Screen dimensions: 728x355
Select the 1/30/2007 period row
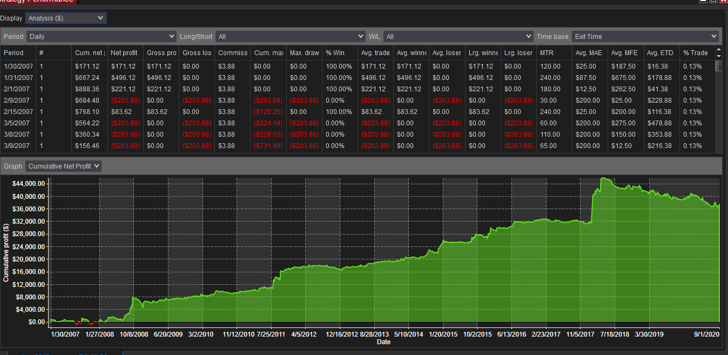click(x=358, y=66)
